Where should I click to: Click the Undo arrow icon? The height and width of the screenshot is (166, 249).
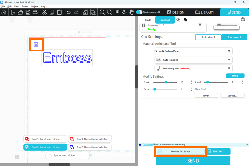[68, 12]
